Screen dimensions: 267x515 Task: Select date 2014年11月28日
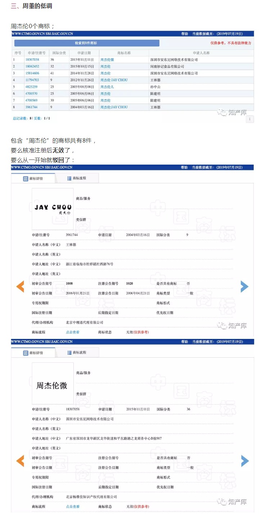[82, 73]
